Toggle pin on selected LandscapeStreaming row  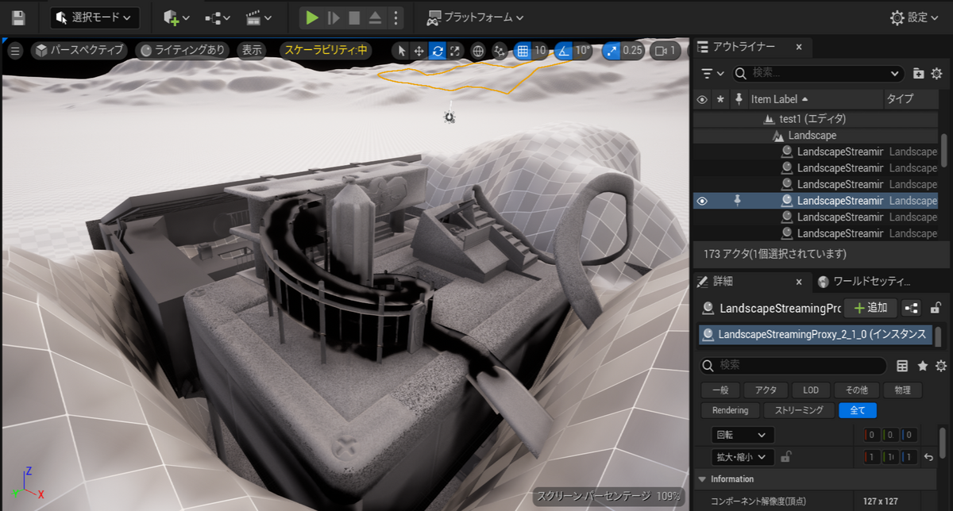tap(739, 201)
